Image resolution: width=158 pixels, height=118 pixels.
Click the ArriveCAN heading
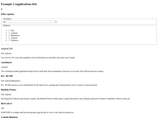[x=7, y=49]
